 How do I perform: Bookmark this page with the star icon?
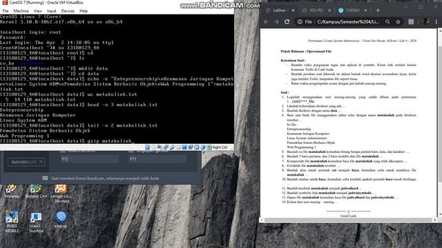[398, 21]
